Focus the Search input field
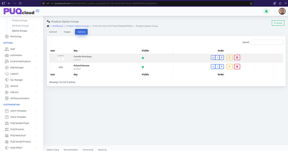This screenshot has width=288, height=151. click(267, 42)
